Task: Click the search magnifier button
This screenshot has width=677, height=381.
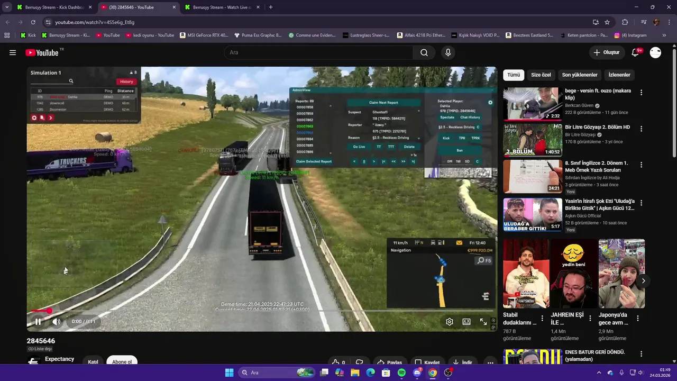Action: 424,52
